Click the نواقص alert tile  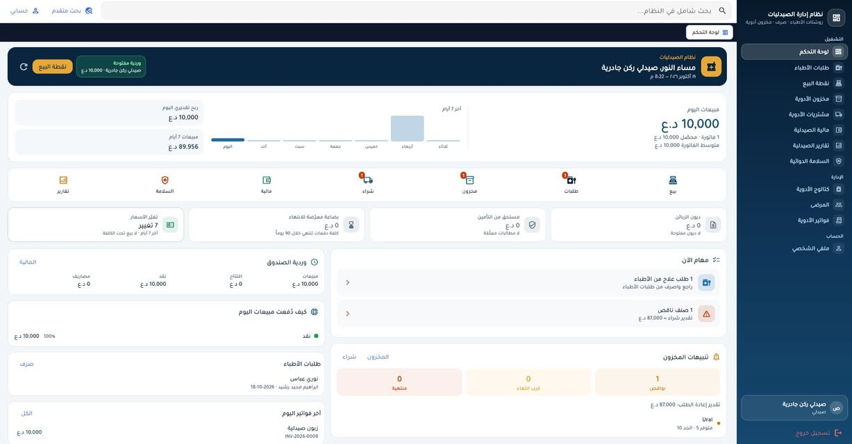[x=657, y=382]
